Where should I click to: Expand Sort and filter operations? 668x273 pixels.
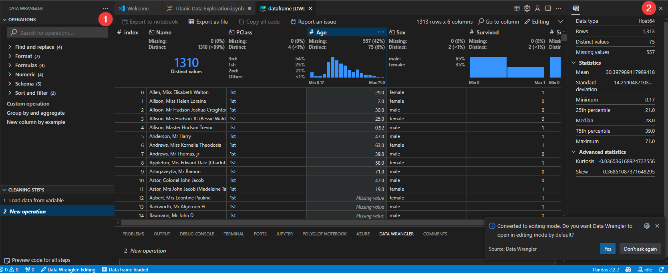10,93
